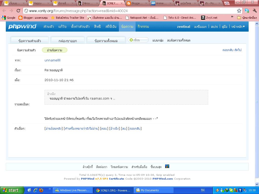Open Windows Live Messenger taskbar item
The height and width of the screenshot is (194, 259).
[x=72, y=190]
